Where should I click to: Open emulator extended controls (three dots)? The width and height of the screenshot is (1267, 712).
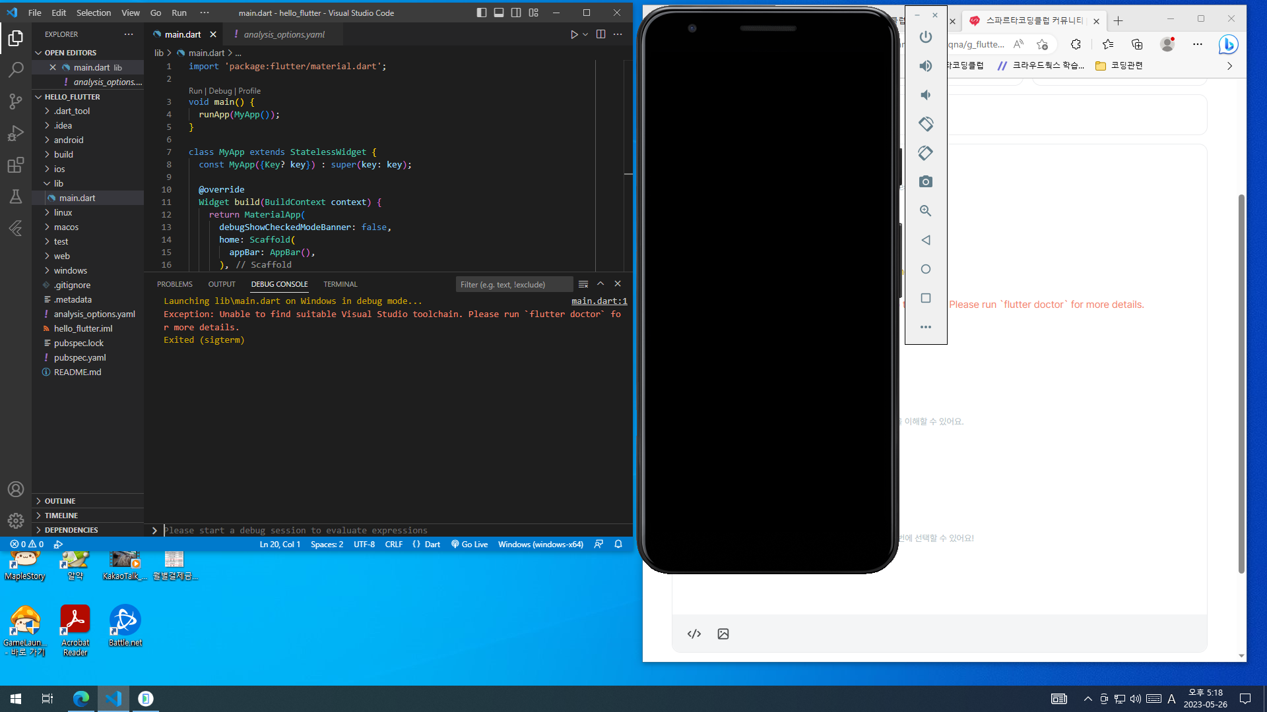coord(926,327)
